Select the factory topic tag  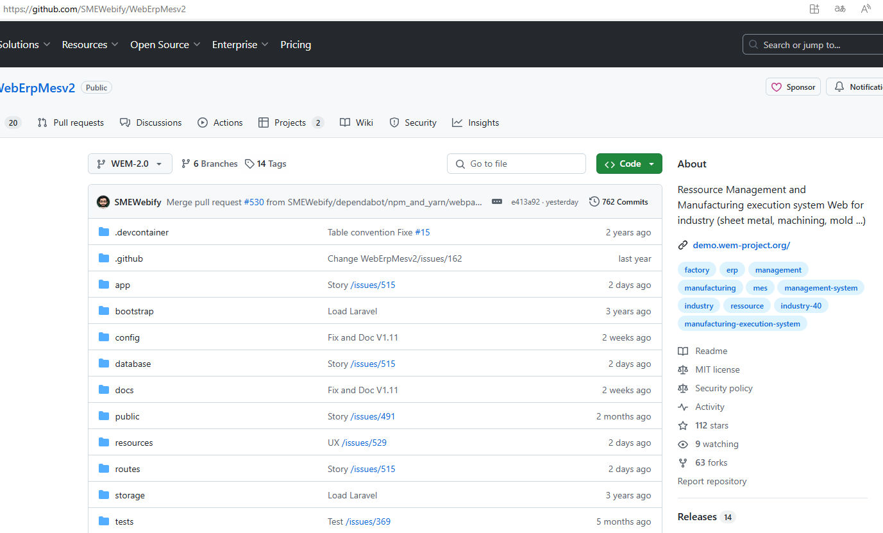[697, 270]
